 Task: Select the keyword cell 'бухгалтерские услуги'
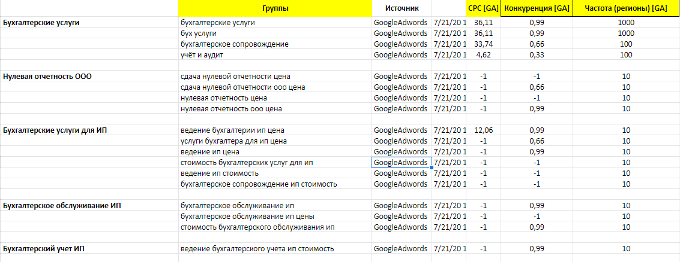click(275, 23)
